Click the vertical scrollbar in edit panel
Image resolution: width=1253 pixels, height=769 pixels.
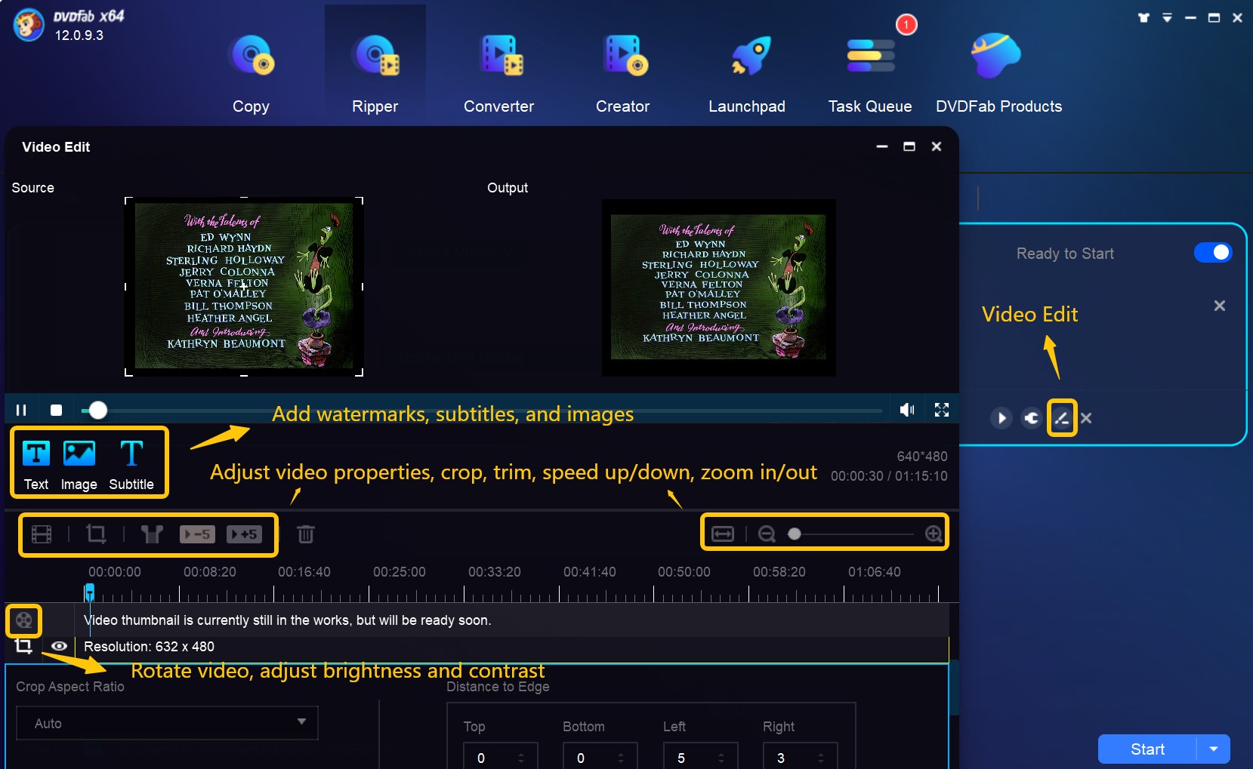coord(954,687)
